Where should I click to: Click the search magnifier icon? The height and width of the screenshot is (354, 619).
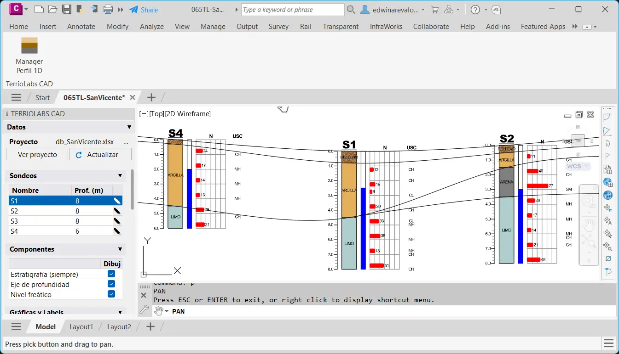(x=351, y=10)
